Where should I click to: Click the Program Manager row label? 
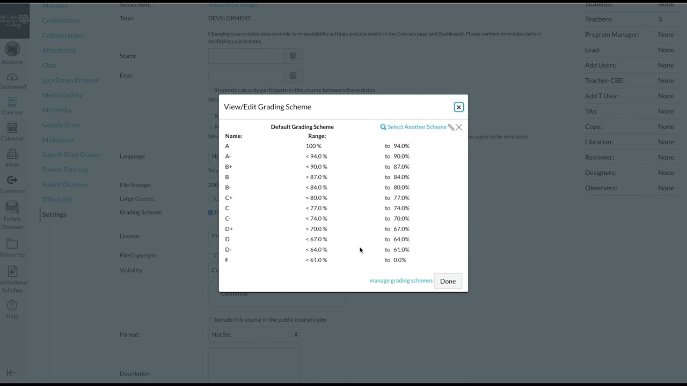[x=612, y=35]
